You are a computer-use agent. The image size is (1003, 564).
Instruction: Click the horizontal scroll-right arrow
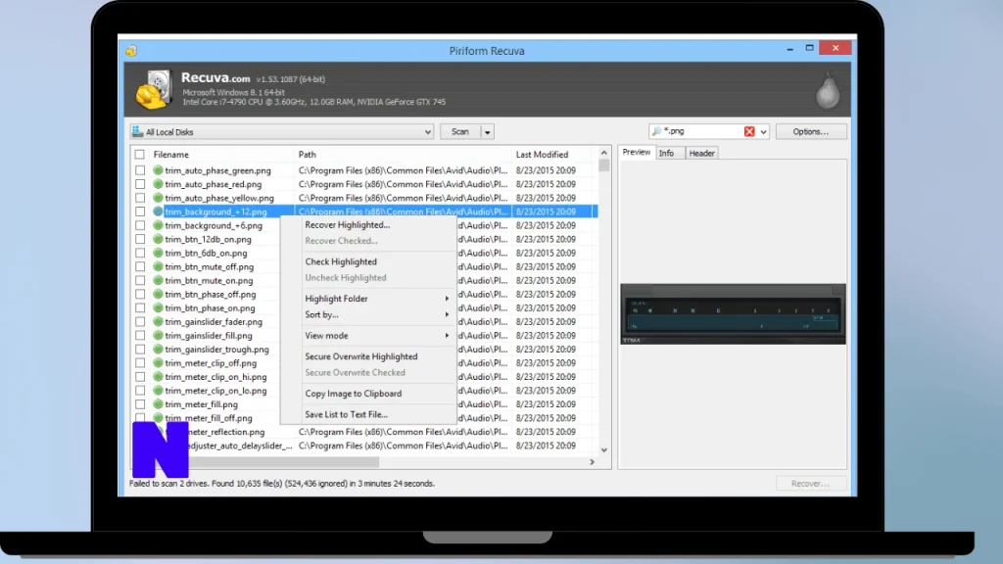pos(592,462)
